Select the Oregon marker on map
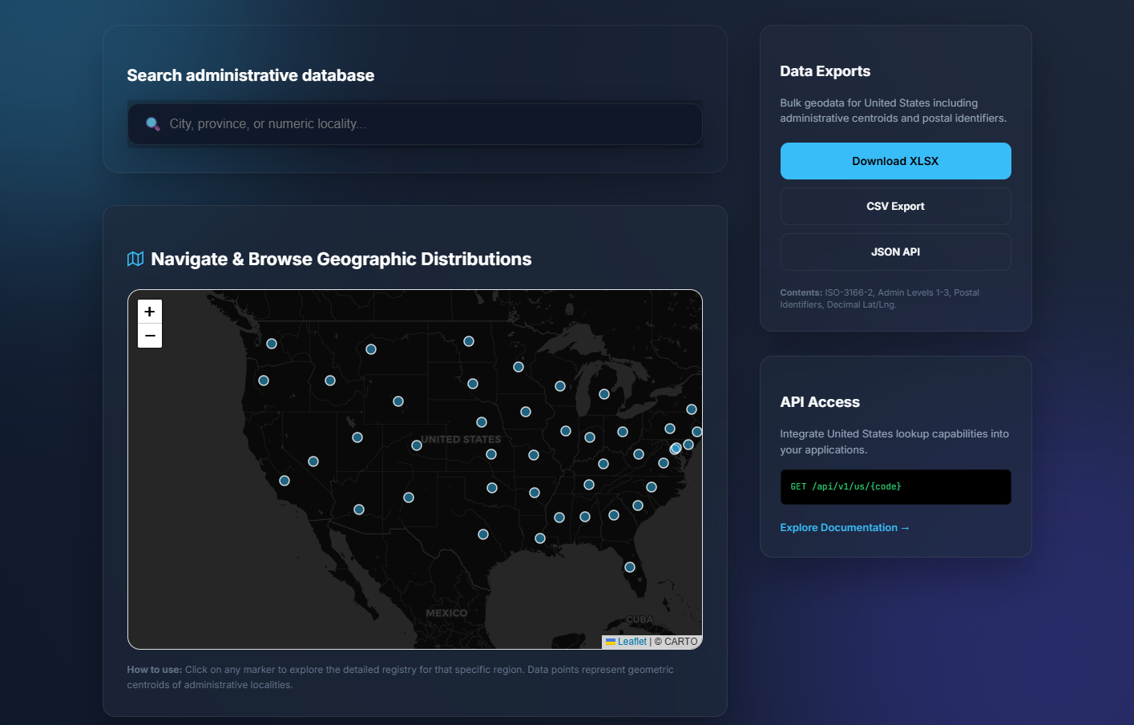The image size is (1134, 725). point(264,381)
